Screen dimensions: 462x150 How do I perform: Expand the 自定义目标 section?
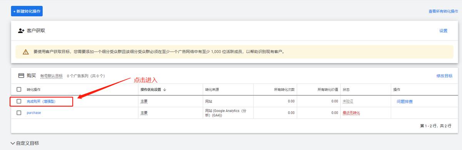tap(25, 143)
